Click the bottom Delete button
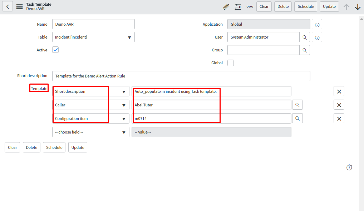The height and width of the screenshot is (211, 364). tap(31, 147)
